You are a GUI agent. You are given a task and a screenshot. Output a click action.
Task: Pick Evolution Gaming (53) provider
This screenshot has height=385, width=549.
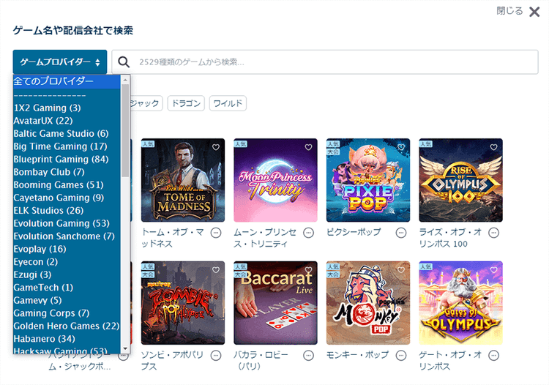click(67, 223)
